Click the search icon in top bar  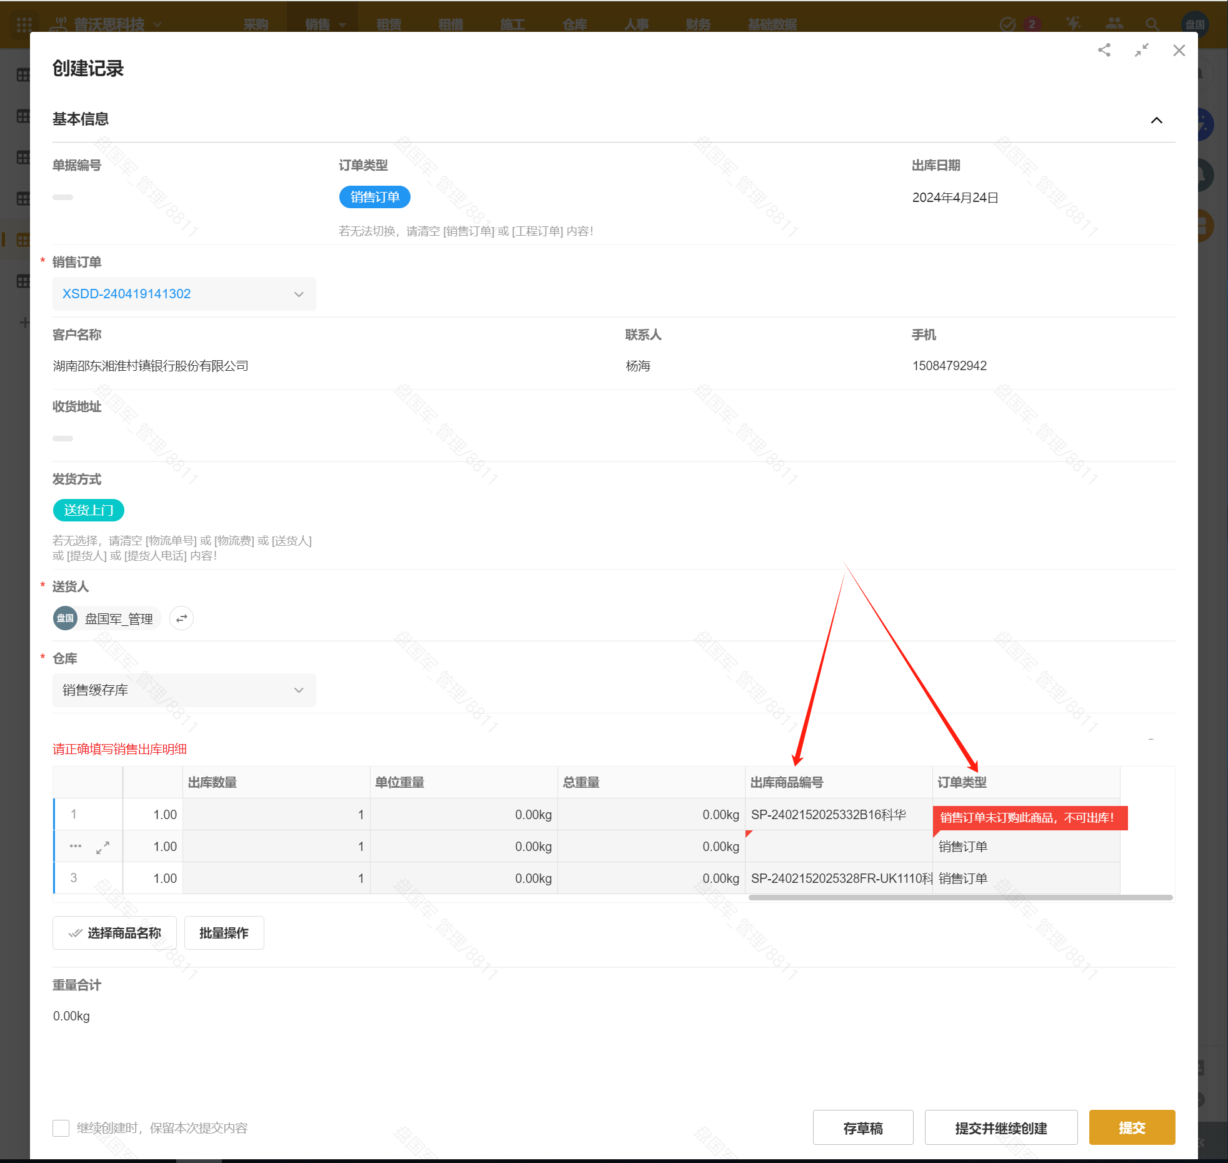(x=1152, y=24)
